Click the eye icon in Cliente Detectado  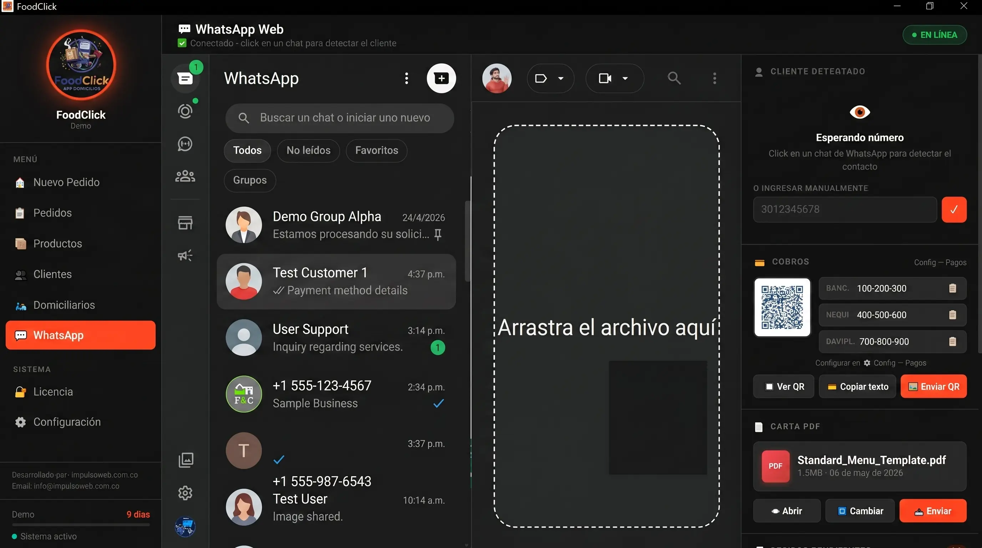coord(860,112)
